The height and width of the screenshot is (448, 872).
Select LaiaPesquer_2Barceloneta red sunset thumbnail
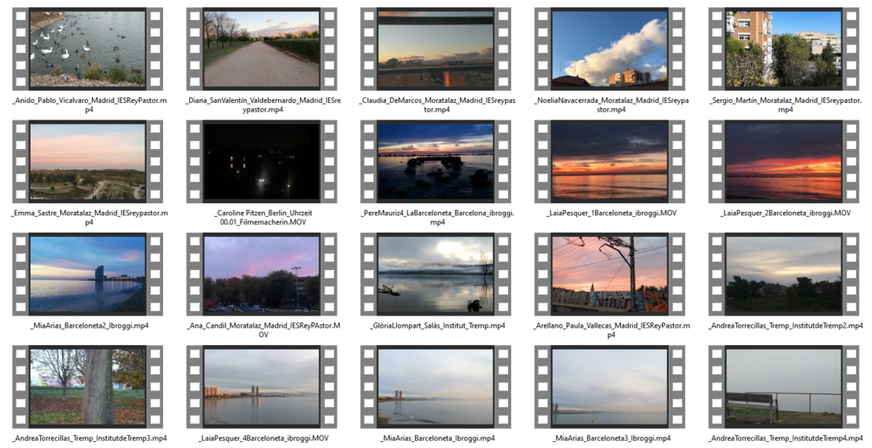(784, 162)
